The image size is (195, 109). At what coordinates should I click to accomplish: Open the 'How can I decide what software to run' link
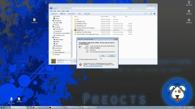click(x=93, y=66)
